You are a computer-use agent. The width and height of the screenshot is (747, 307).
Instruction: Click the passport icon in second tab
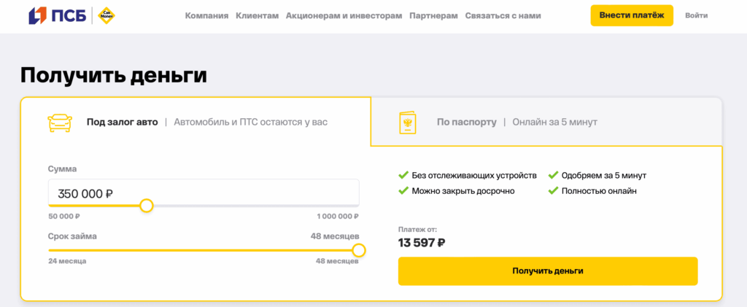tap(407, 122)
